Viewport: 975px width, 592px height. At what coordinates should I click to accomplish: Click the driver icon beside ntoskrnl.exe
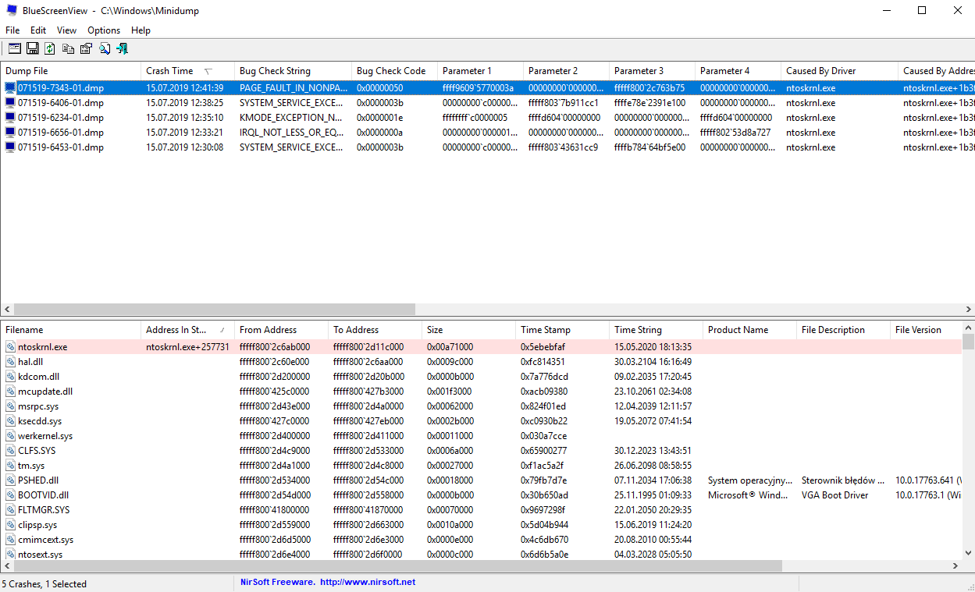(10, 347)
